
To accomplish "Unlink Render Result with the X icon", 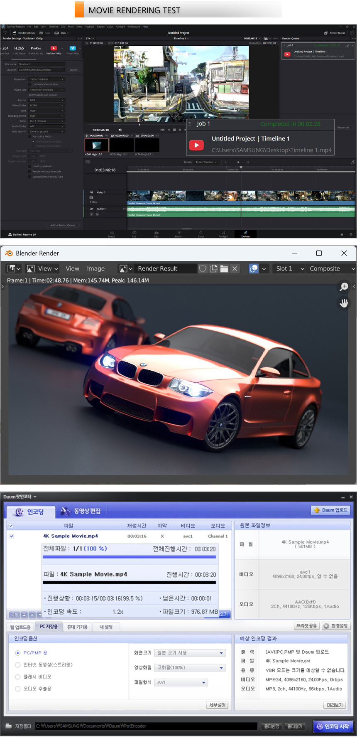I will point(235,269).
